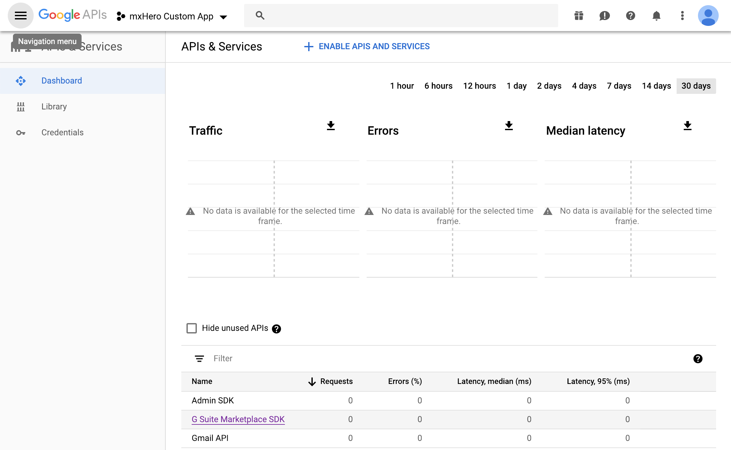The width and height of the screenshot is (731, 450).
Task: Open the G Suite Marketplace SDK link
Action: [238, 419]
